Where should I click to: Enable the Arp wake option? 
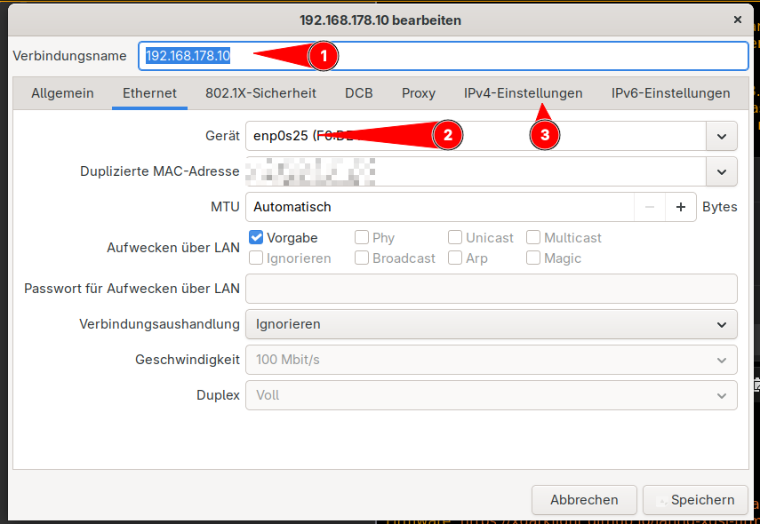click(455, 257)
